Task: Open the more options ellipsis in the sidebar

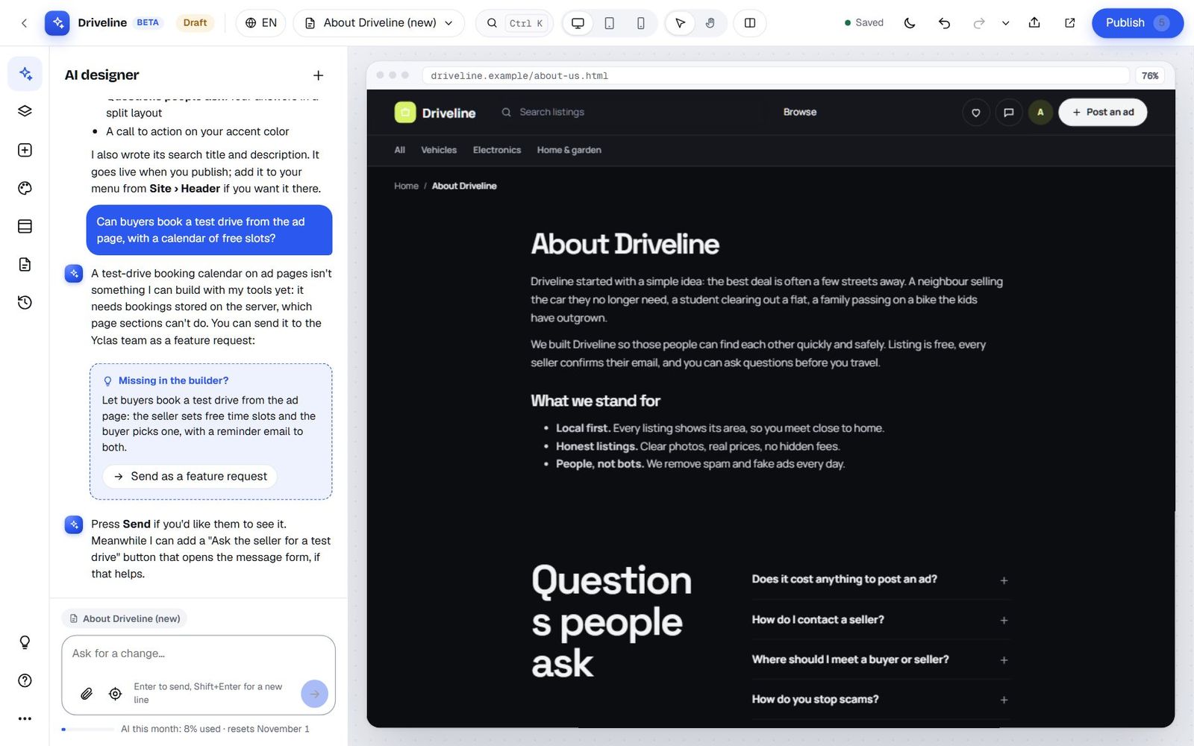Action: pos(25,718)
